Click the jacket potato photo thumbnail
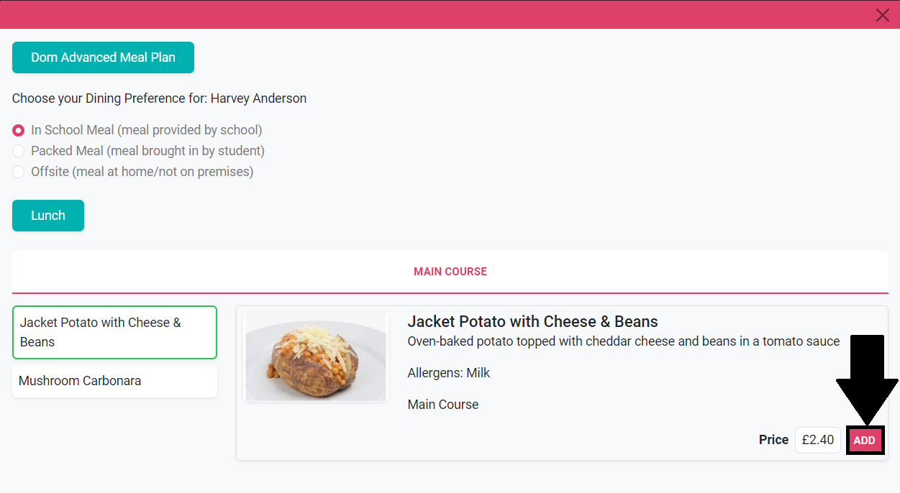900x493 pixels. pyautogui.click(x=316, y=357)
